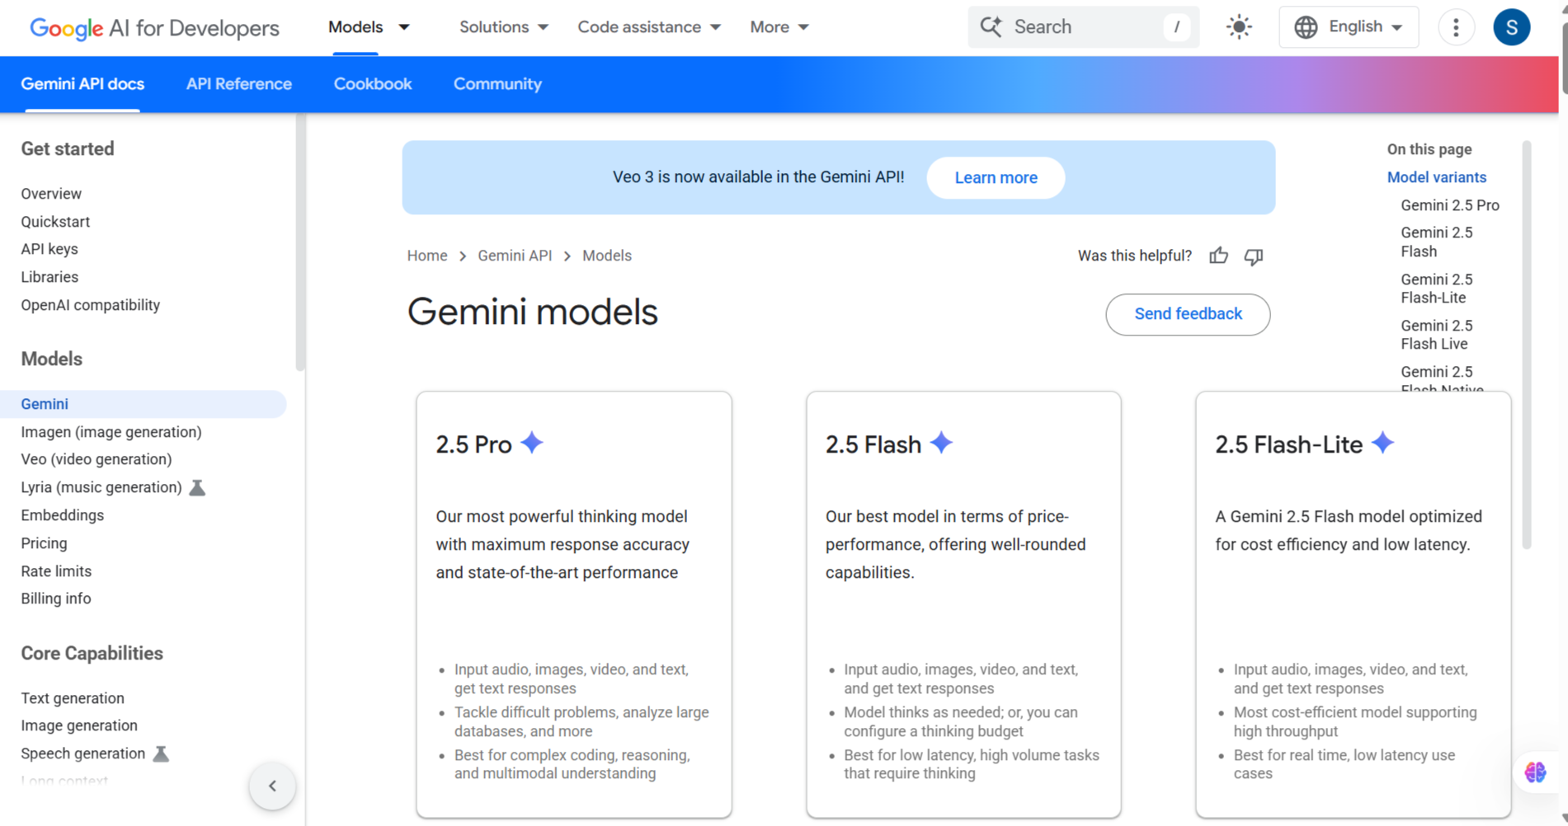Screen dimensions: 1568x826
Task: Switch to the API Reference tab
Action: click(238, 84)
